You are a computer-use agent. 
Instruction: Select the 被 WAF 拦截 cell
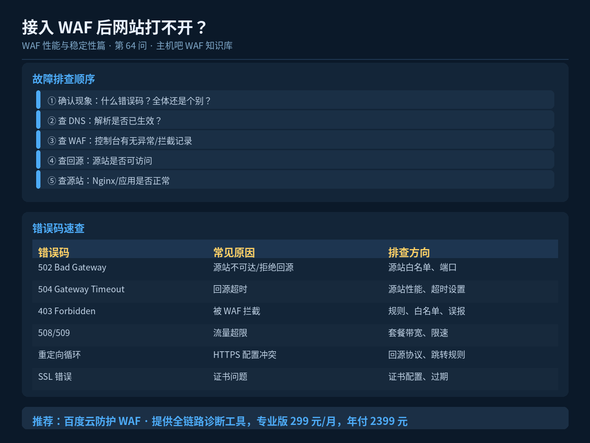coord(236,311)
